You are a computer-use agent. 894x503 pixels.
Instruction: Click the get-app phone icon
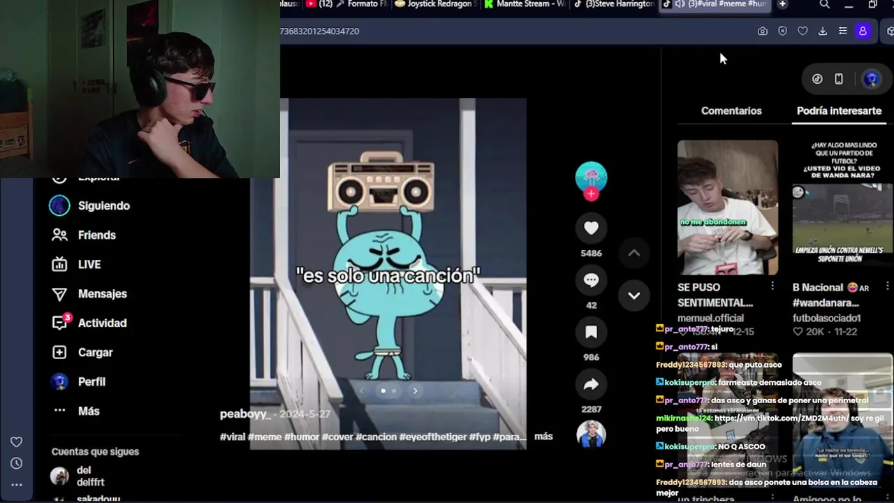click(x=839, y=79)
